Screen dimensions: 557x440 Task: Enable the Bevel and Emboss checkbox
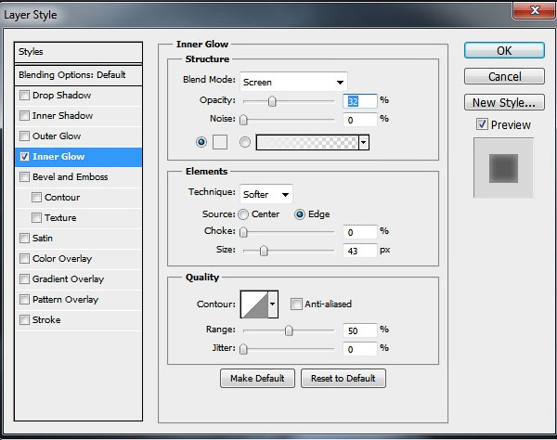pyautogui.click(x=24, y=177)
